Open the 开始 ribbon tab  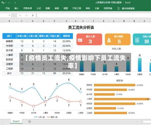[x=8, y=8]
